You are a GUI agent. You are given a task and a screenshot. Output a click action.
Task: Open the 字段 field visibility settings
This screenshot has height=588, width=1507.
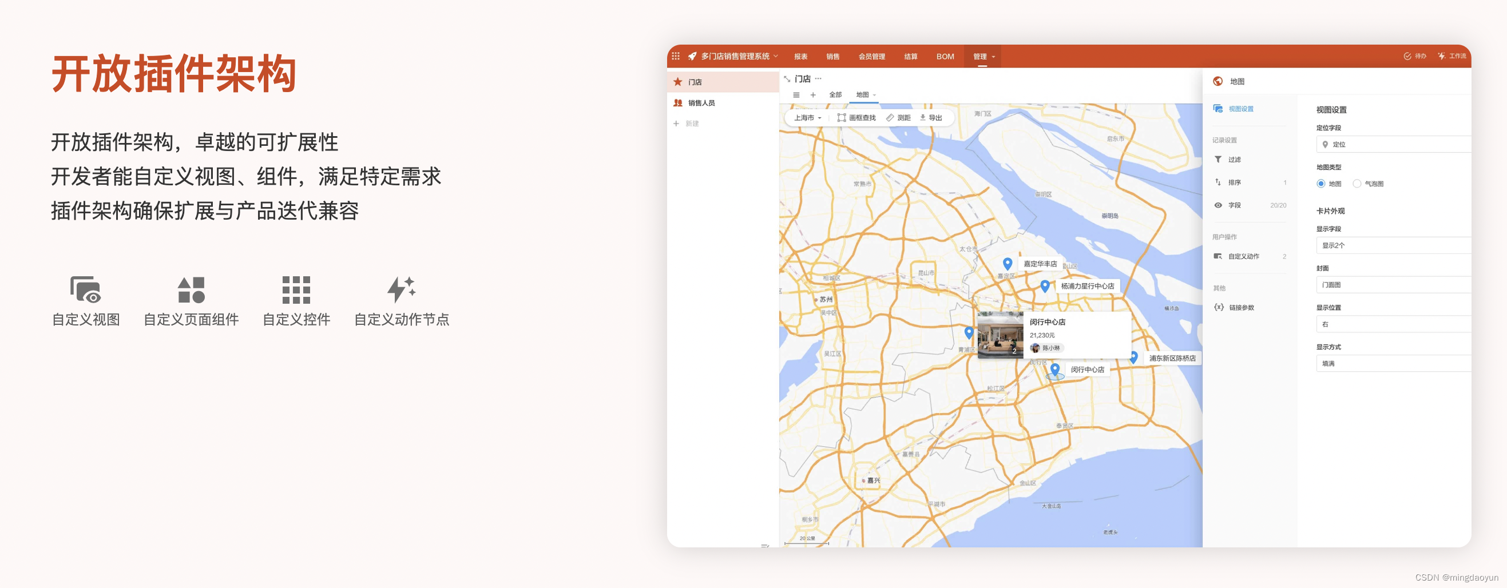[1249, 205]
